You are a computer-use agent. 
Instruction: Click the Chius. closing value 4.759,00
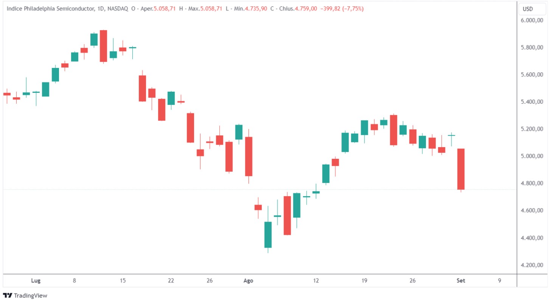tap(305, 9)
